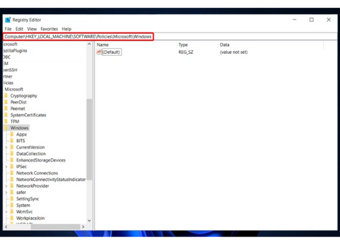
Task: Click the SettingSync folder icon
Action: [x=12, y=199]
